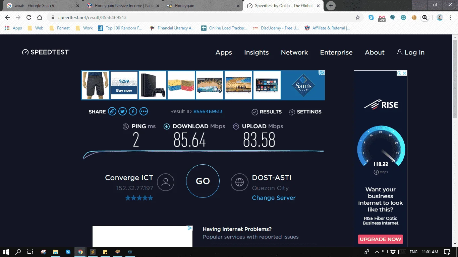Click the globe icon beside DOST-ASTI

[239, 182]
